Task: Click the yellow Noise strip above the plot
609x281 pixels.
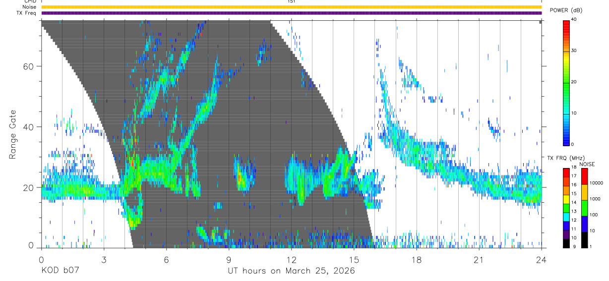Action: (292, 7)
